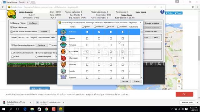Click Latitud input field
200x112 pixels.
tap(23, 37)
